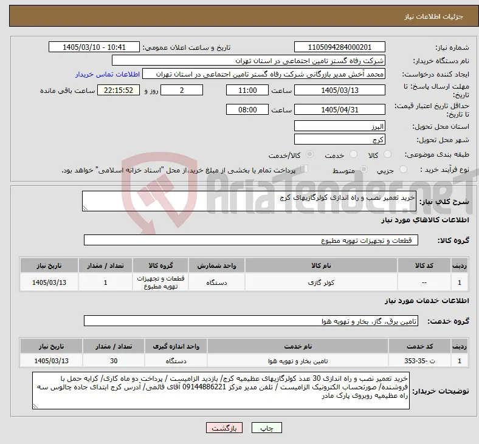The width and height of the screenshot is (479, 444).
Task: Click the کولر گازی item name cell
Action: 321,282
